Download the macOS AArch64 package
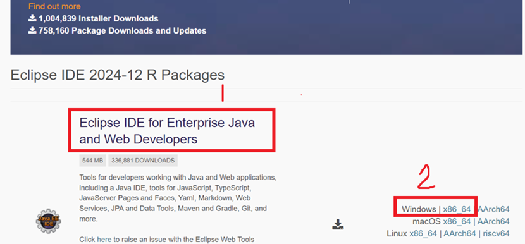The height and width of the screenshot is (244, 525). pos(493,221)
